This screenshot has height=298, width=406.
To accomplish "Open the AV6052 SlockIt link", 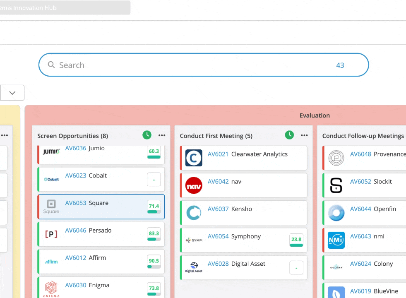I will point(360,182).
